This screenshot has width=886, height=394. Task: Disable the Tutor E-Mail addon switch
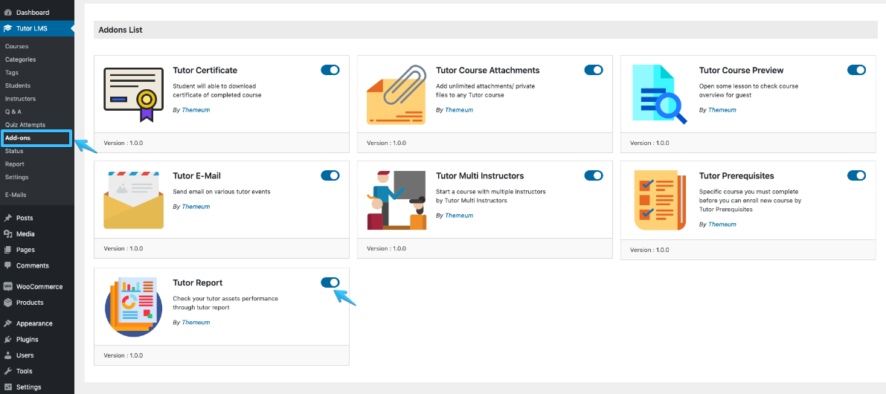(x=330, y=175)
